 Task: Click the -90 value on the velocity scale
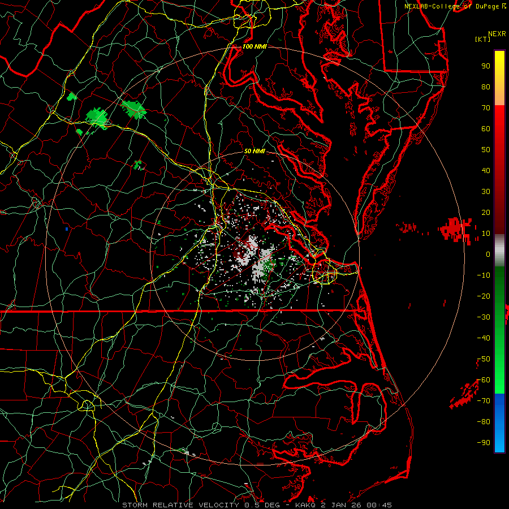pyautogui.click(x=484, y=443)
